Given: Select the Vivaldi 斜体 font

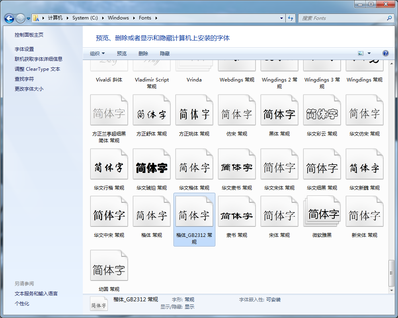Looking at the screenshot, I should 109,72.
